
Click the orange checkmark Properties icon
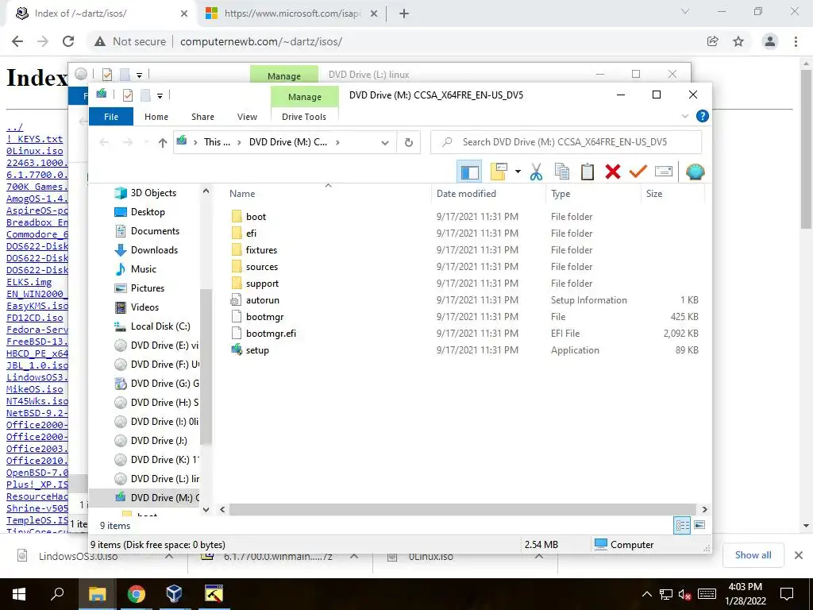point(638,172)
